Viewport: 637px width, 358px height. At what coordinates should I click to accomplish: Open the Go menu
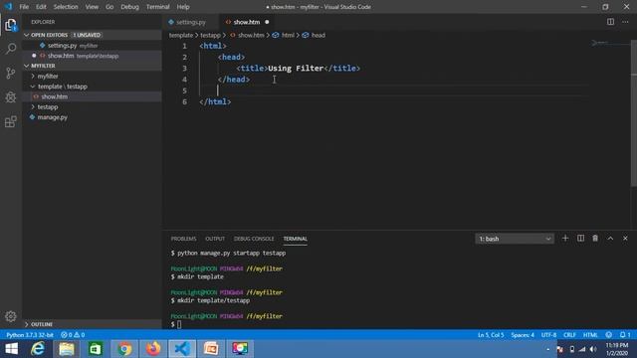point(109,7)
